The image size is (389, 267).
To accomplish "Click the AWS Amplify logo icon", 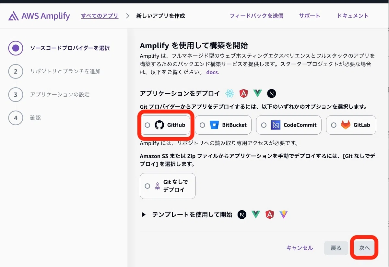I will coord(13,16).
